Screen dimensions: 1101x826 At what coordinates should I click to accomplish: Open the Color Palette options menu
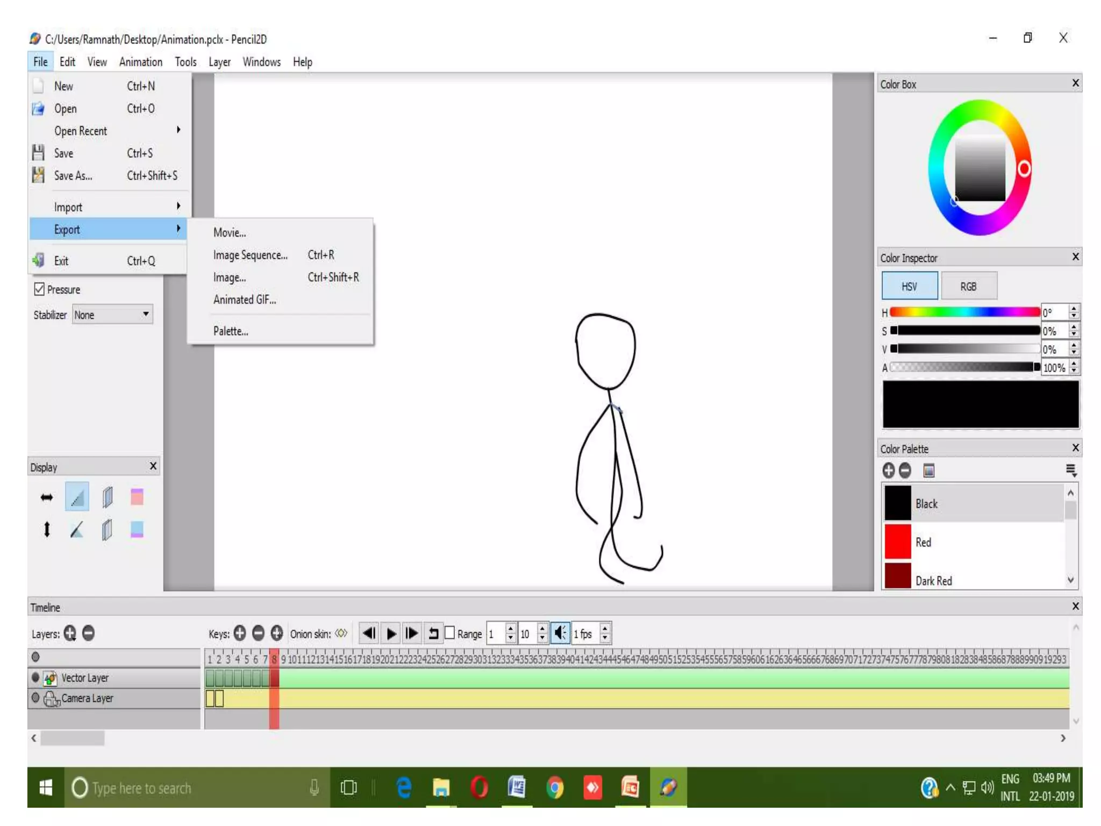pos(1071,471)
